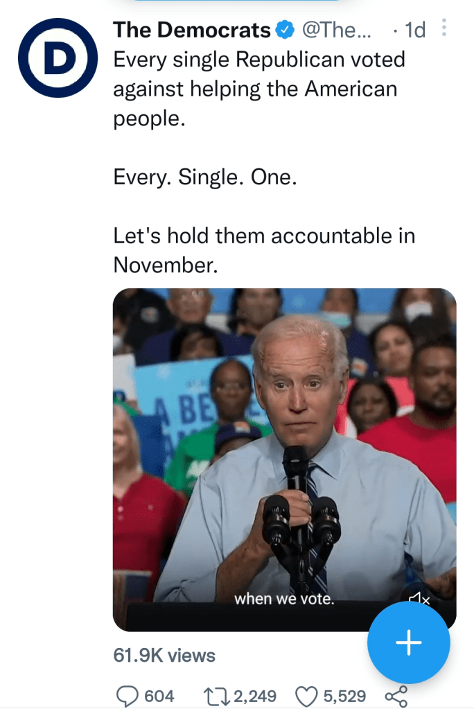The height and width of the screenshot is (709, 474).
Task: Click the "when we vote." video caption
Action: pyautogui.click(x=284, y=599)
